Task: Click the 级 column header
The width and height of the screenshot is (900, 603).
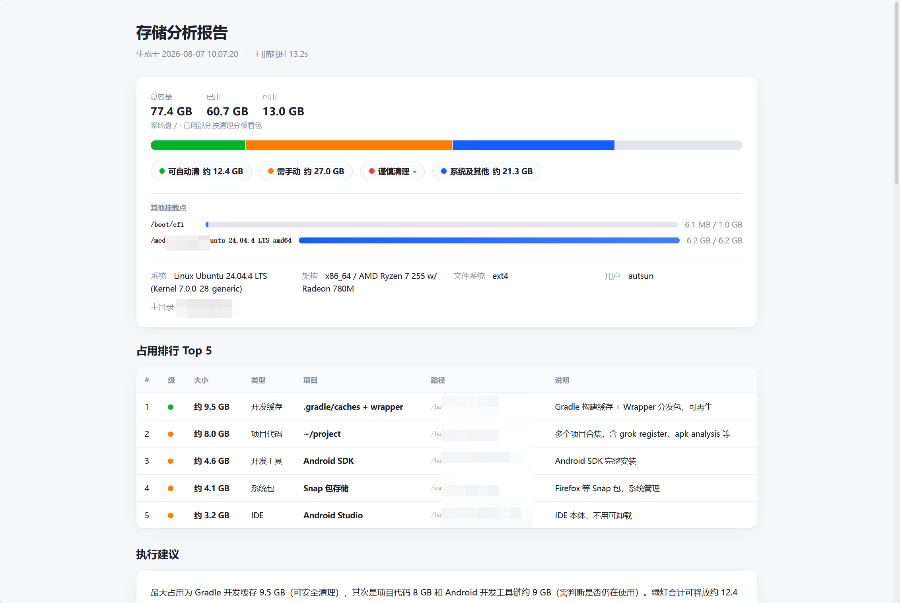Action: coord(171,380)
